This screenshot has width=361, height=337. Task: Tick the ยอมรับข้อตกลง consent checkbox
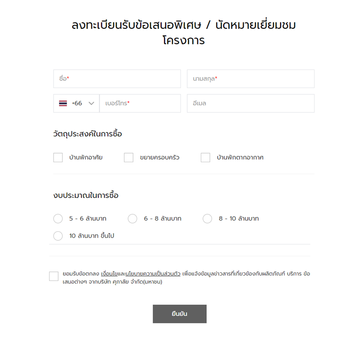[54, 276]
